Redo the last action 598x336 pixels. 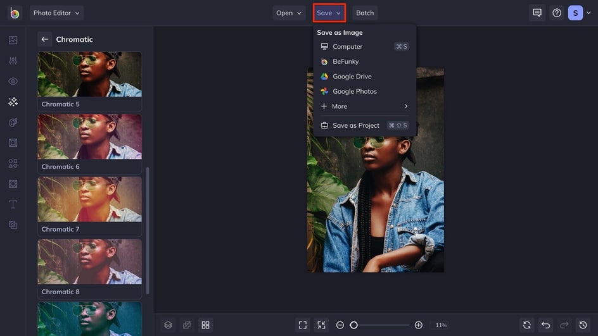point(564,325)
